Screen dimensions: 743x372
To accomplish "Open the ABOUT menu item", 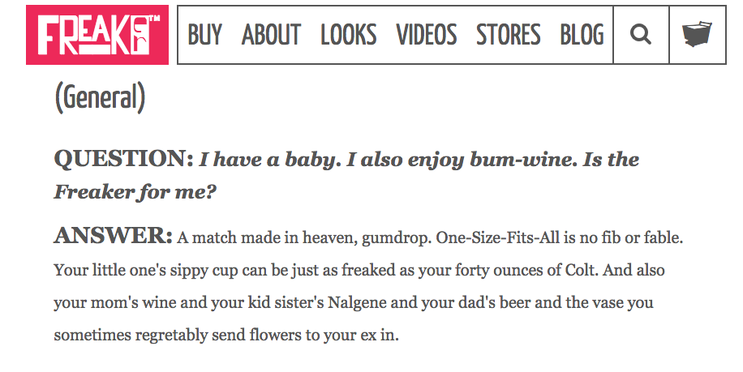I will tap(271, 35).
